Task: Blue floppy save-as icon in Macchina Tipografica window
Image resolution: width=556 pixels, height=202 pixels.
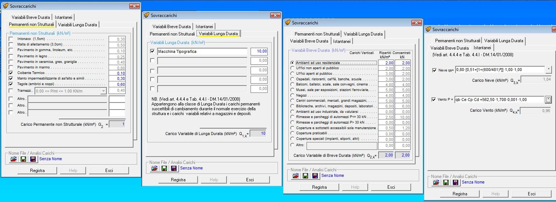Action: click(x=174, y=168)
